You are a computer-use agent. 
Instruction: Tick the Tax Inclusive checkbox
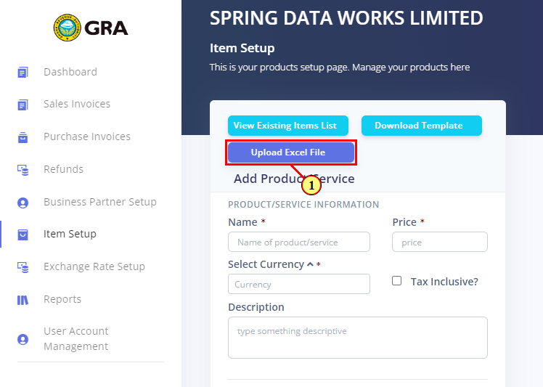[396, 281]
